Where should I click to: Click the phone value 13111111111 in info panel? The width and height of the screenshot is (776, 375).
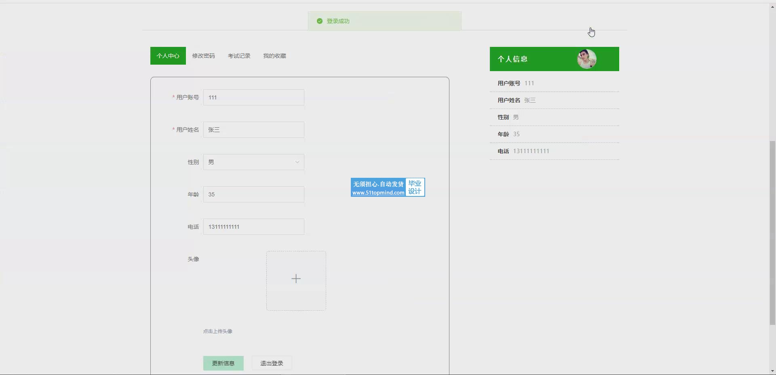point(531,151)
